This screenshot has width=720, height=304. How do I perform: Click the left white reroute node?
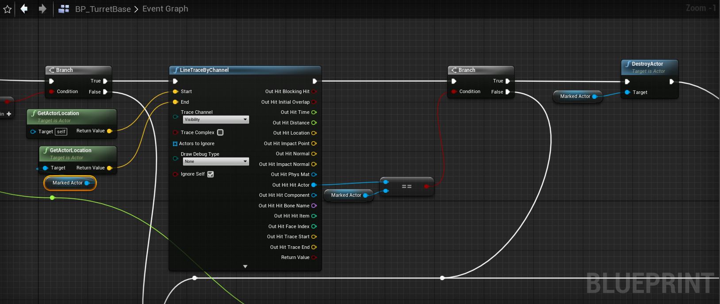point(195,278)
